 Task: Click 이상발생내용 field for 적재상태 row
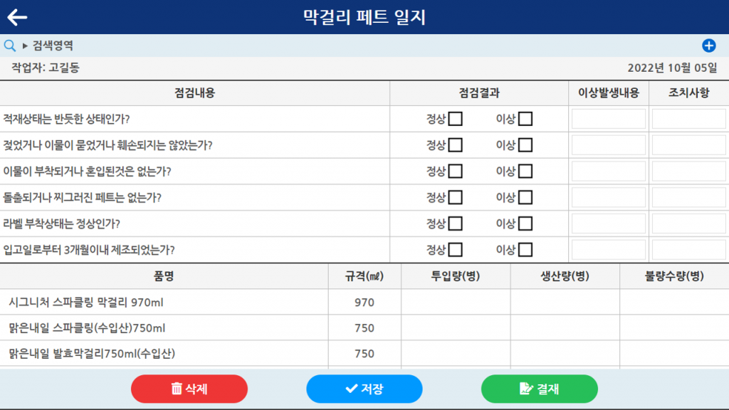609,119
